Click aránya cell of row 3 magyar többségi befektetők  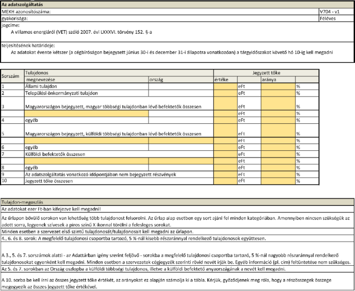(x=278, y=103)
